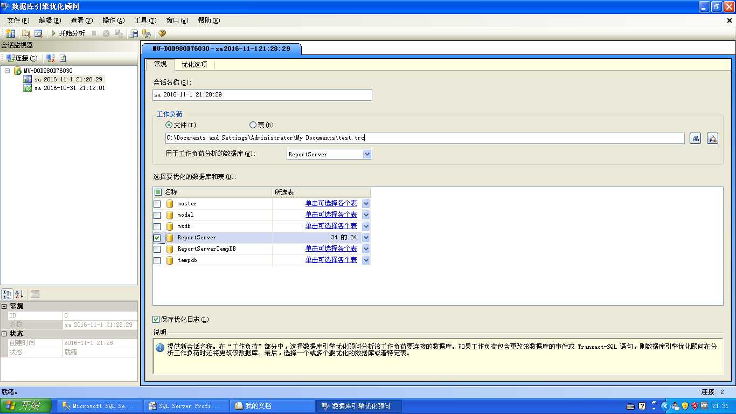The height and width of the screenshot is (414, 736).
Task: Open the 文件 menu
Action: point(18,20)
